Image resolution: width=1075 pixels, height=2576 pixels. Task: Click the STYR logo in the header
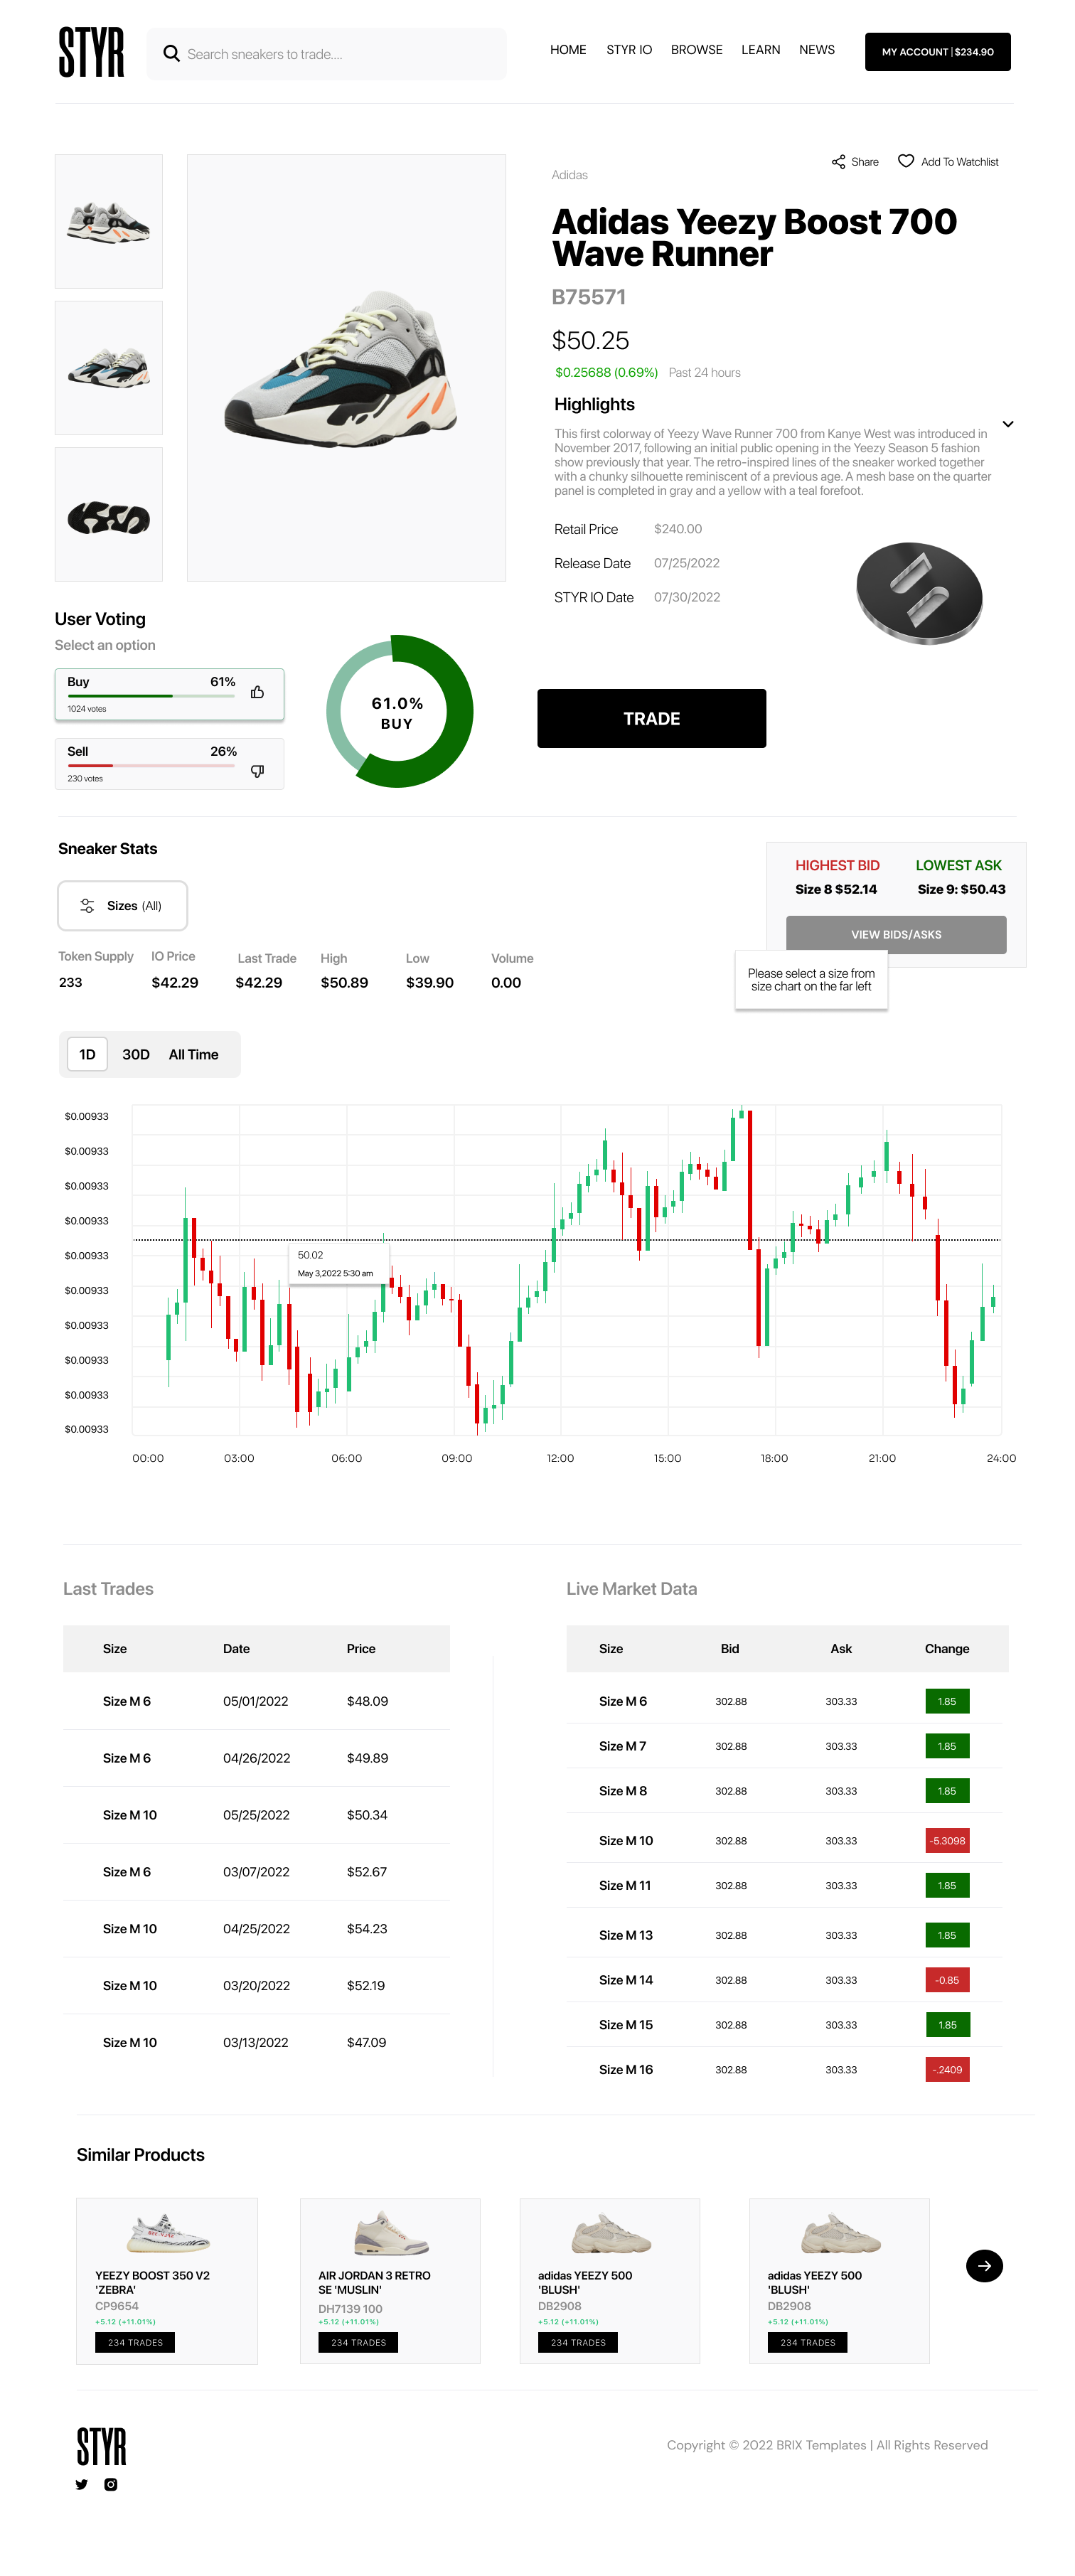click(x=91, y=52)
